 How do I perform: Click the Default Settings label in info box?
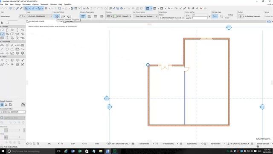click(5, 16)
